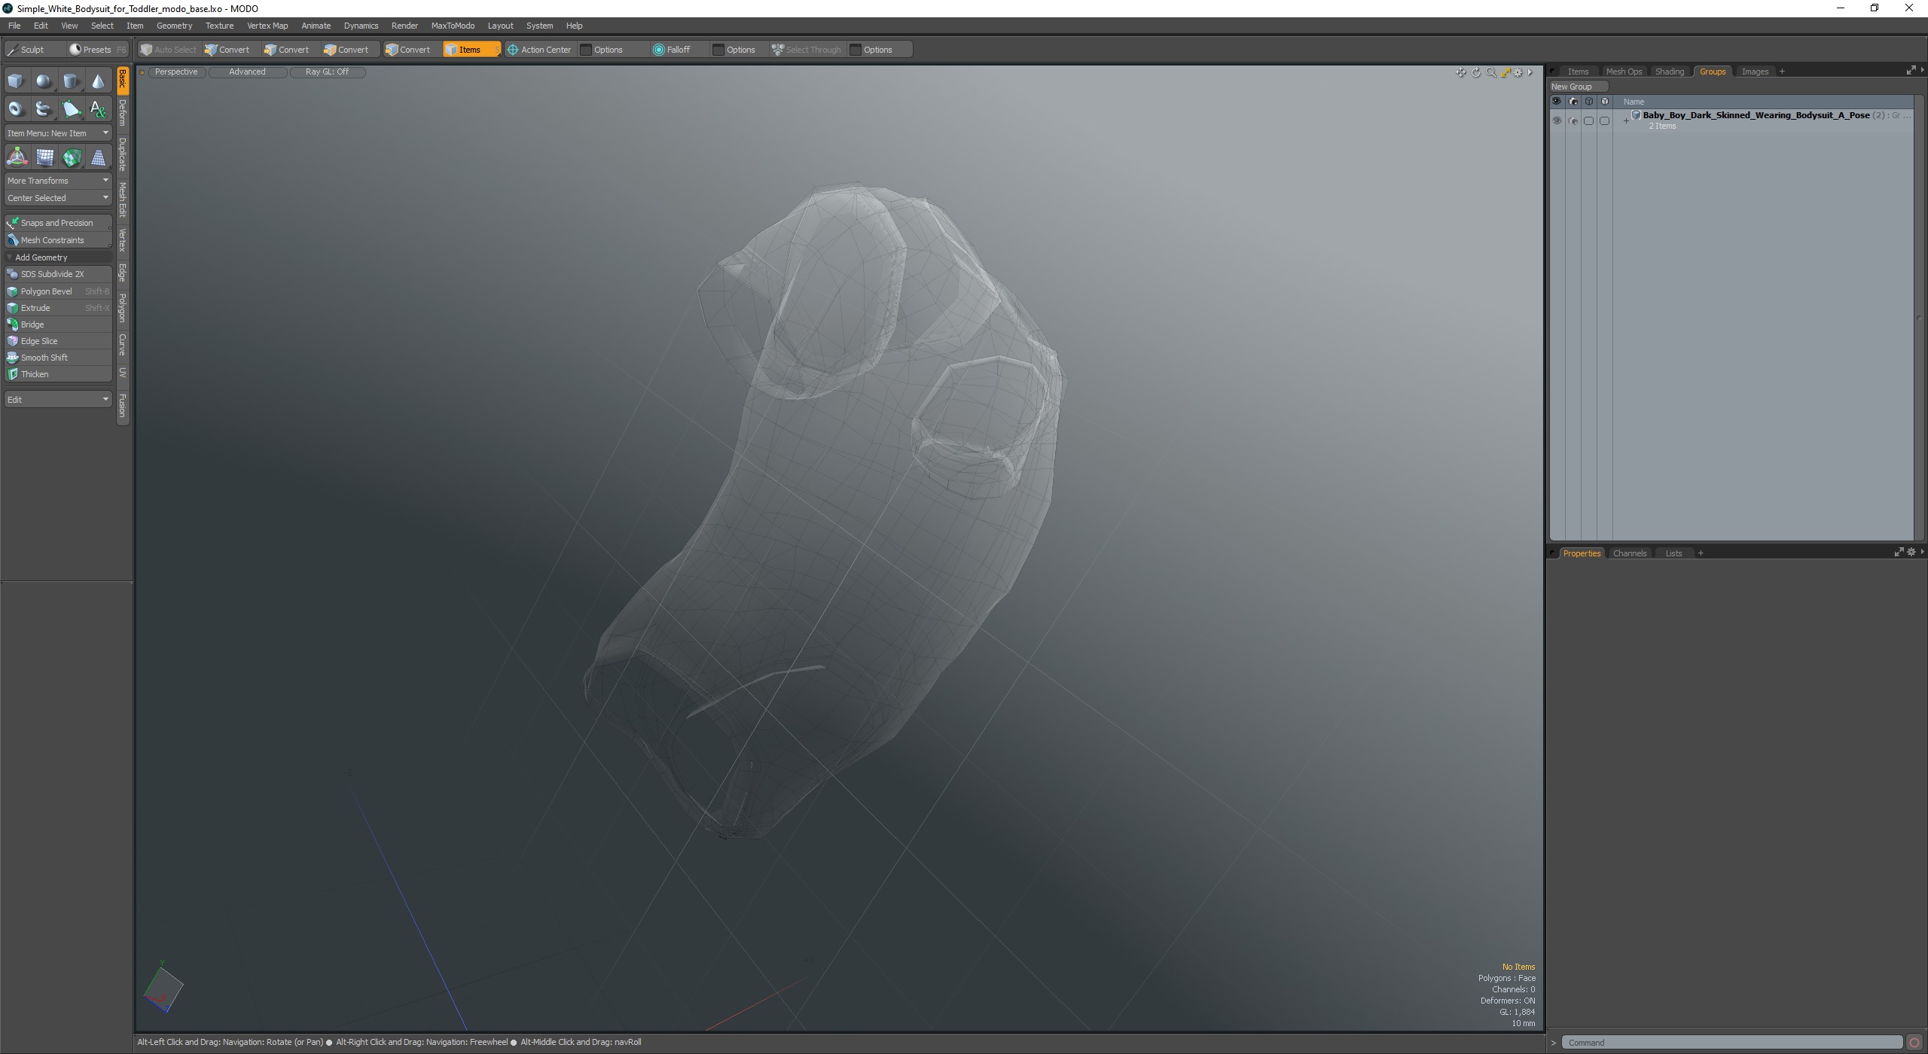1928x1054 pixels.
Task: Activate the green checkered cube tool
Action: [x=72, y=157]
